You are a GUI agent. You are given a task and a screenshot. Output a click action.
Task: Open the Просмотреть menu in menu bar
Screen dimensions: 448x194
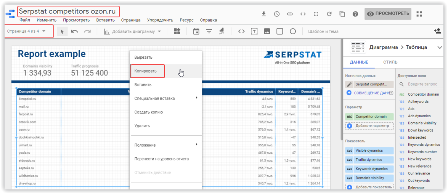click(x=76, y=20)
